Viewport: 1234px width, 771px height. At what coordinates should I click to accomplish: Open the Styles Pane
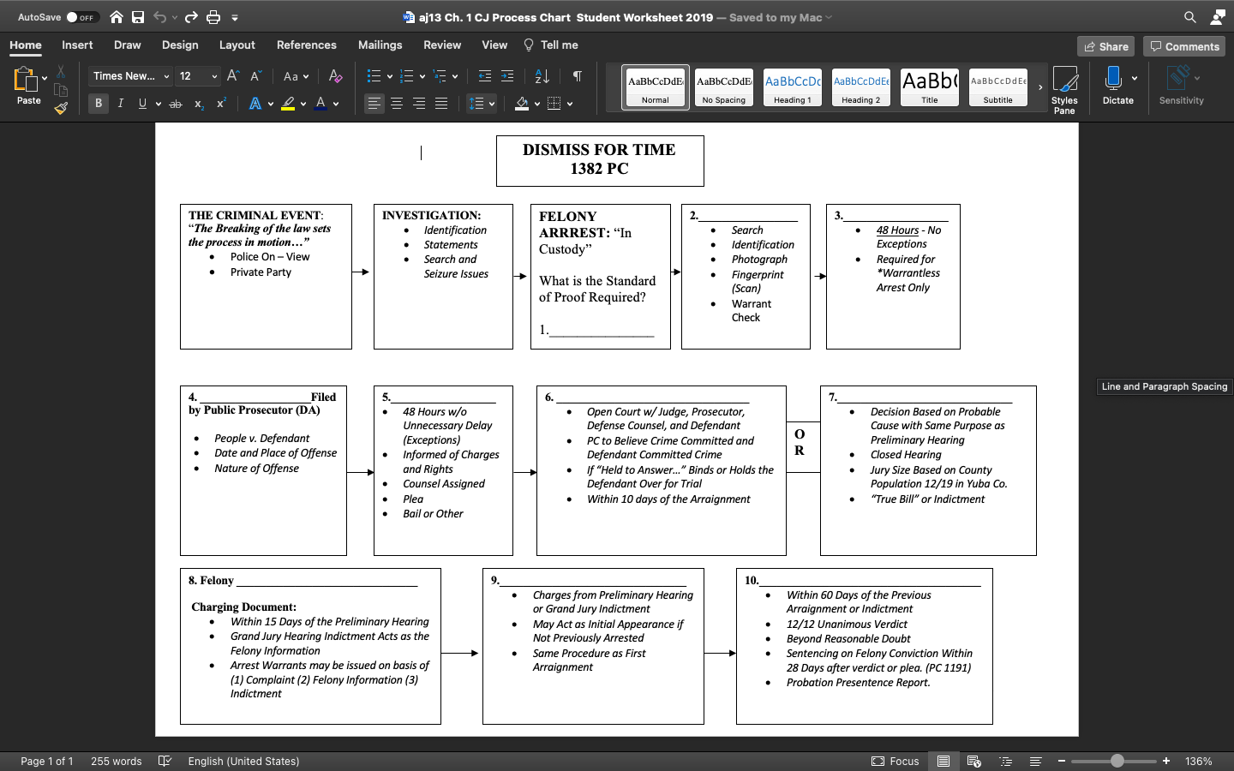(x=1065, y=88)
